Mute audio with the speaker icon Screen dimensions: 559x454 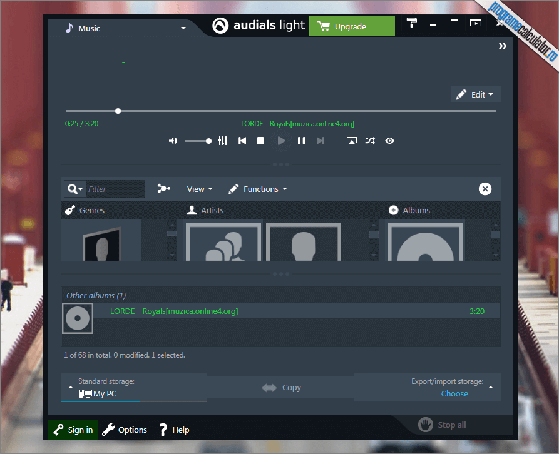[173, 141]
